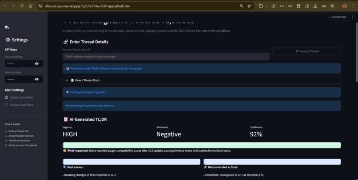Click "Breaking changes in API endpoints in v2.2"

tap(89, 175)
